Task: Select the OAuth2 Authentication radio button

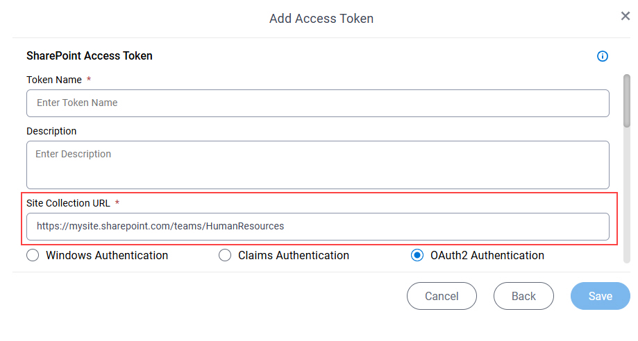Action: (417, 255)
